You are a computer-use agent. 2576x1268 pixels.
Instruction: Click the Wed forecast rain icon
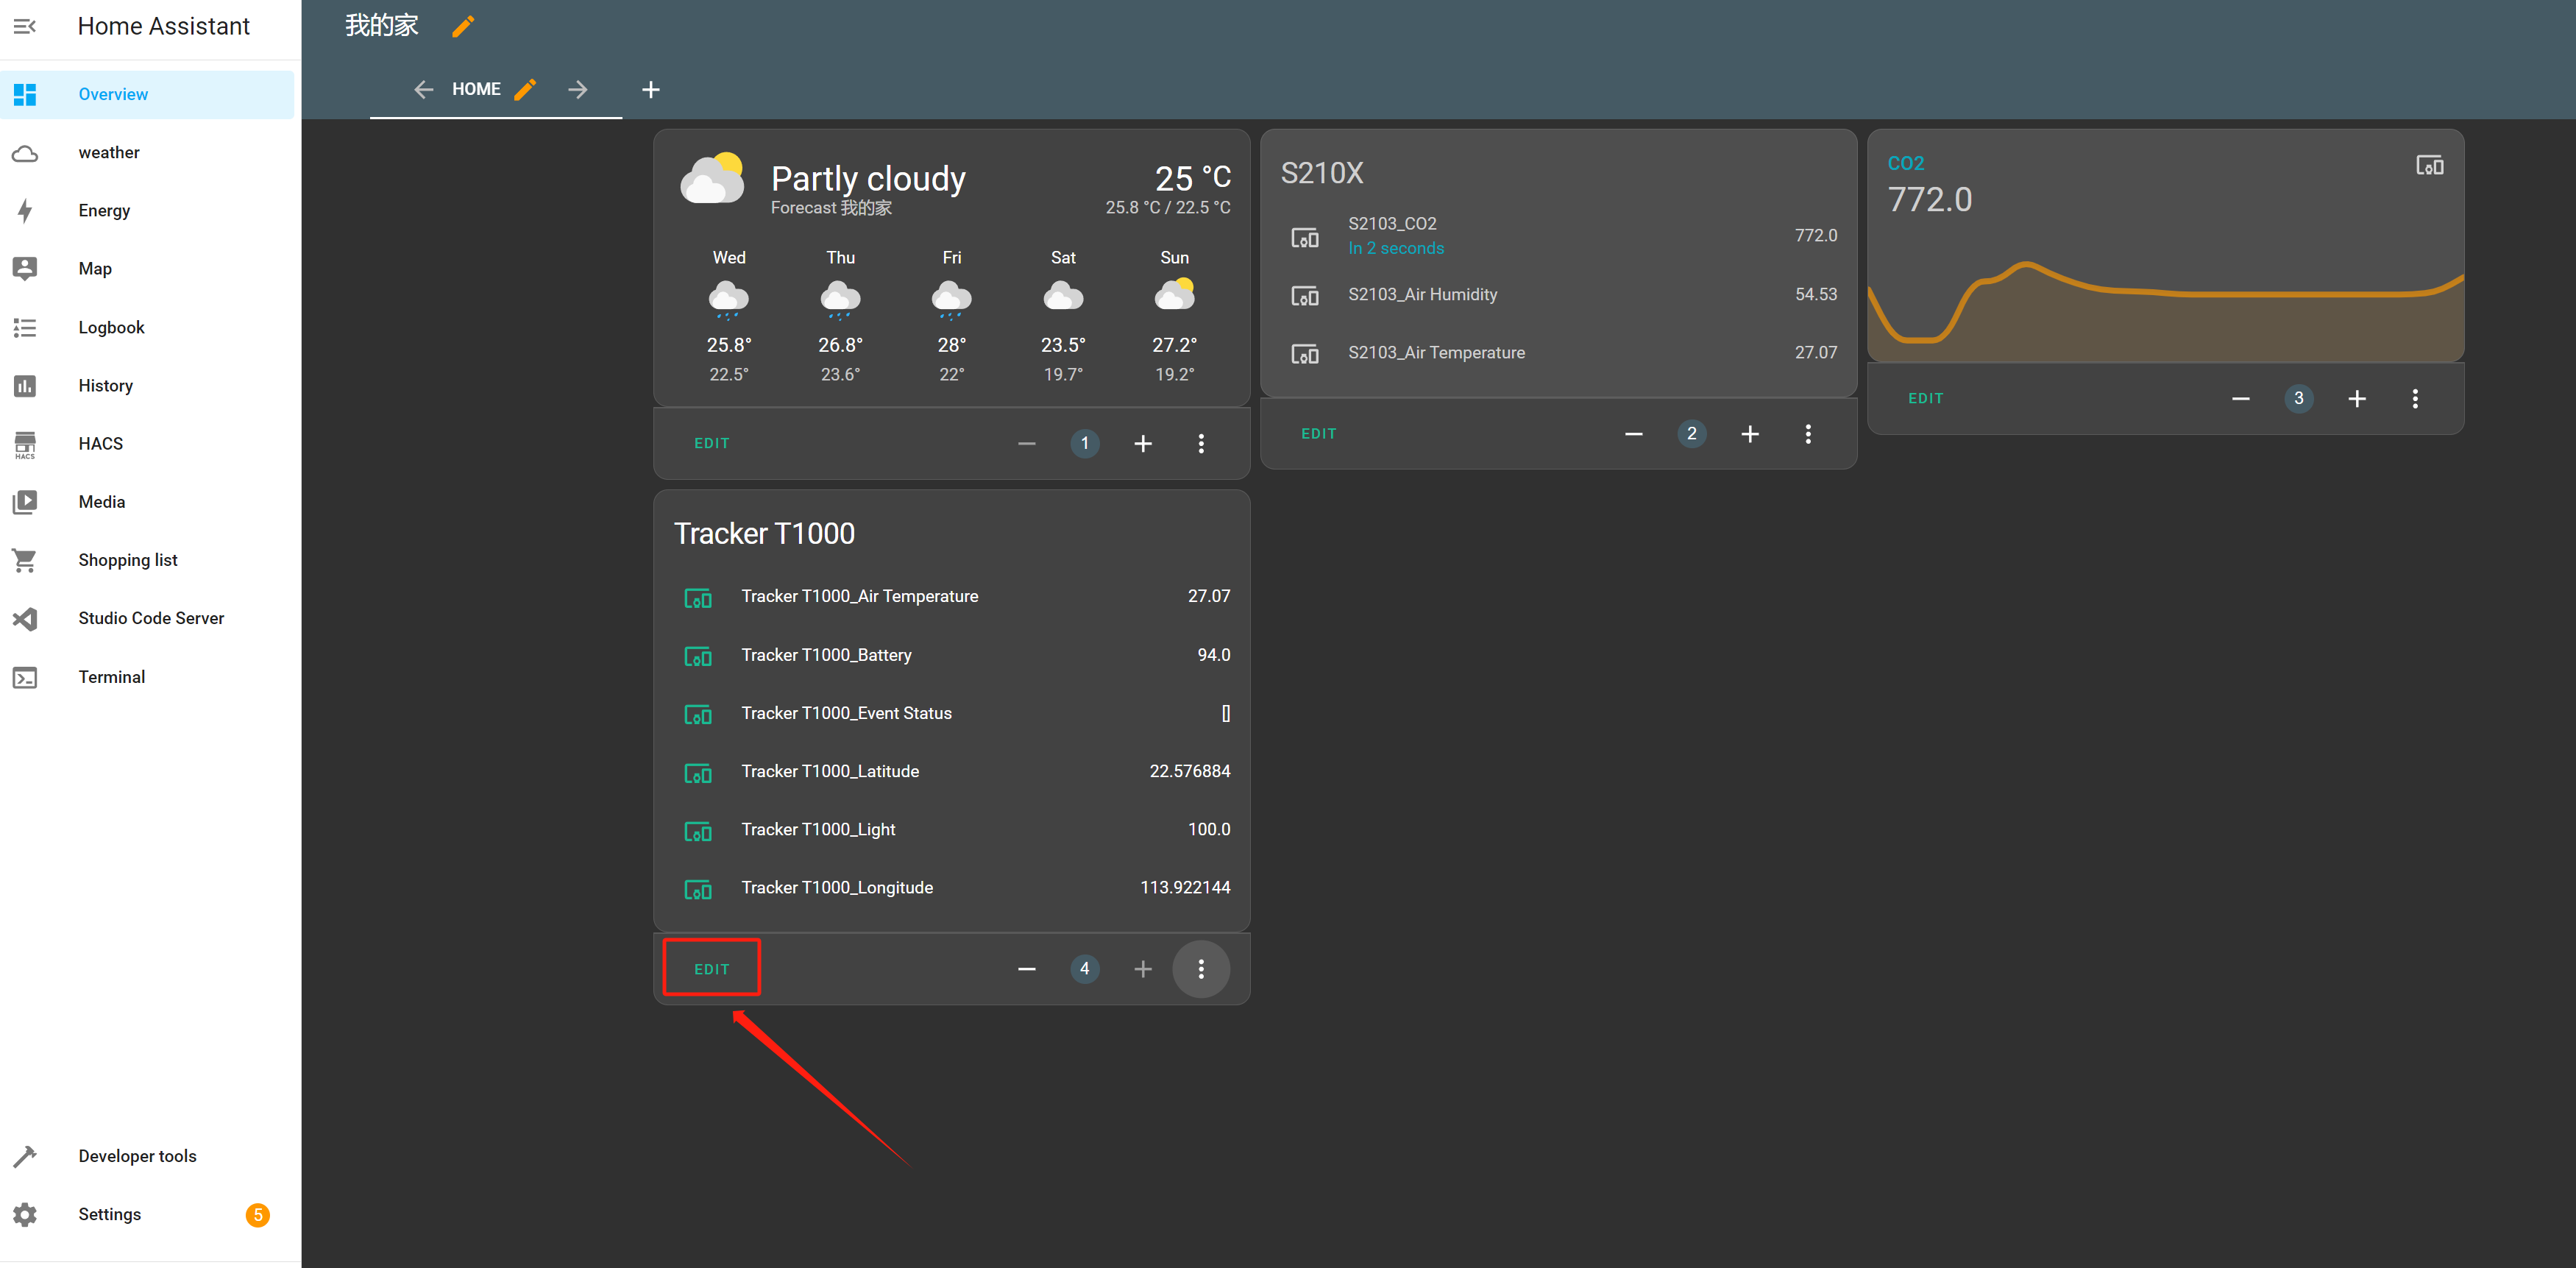pyautogui.click(x=729, y=299)
